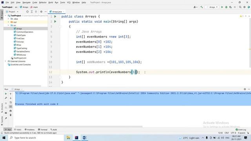Click UTF-8 encoding in status bar
This screenshot has height=141, width=251.
(x=233, y=133)
